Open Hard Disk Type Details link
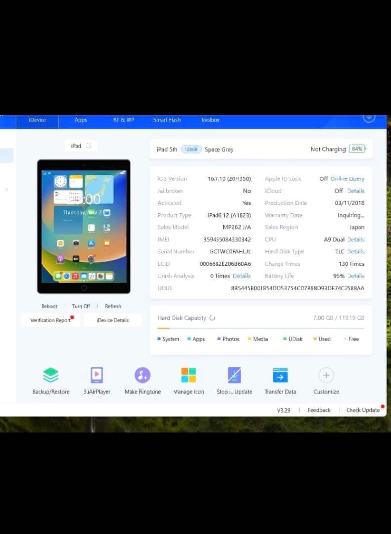This screenshot has height=534, width=391. 356,251
